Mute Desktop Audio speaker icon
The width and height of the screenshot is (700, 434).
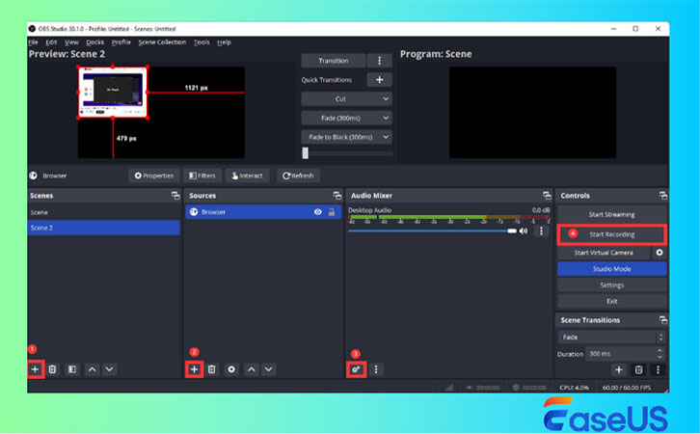click(x=524, y=231)
